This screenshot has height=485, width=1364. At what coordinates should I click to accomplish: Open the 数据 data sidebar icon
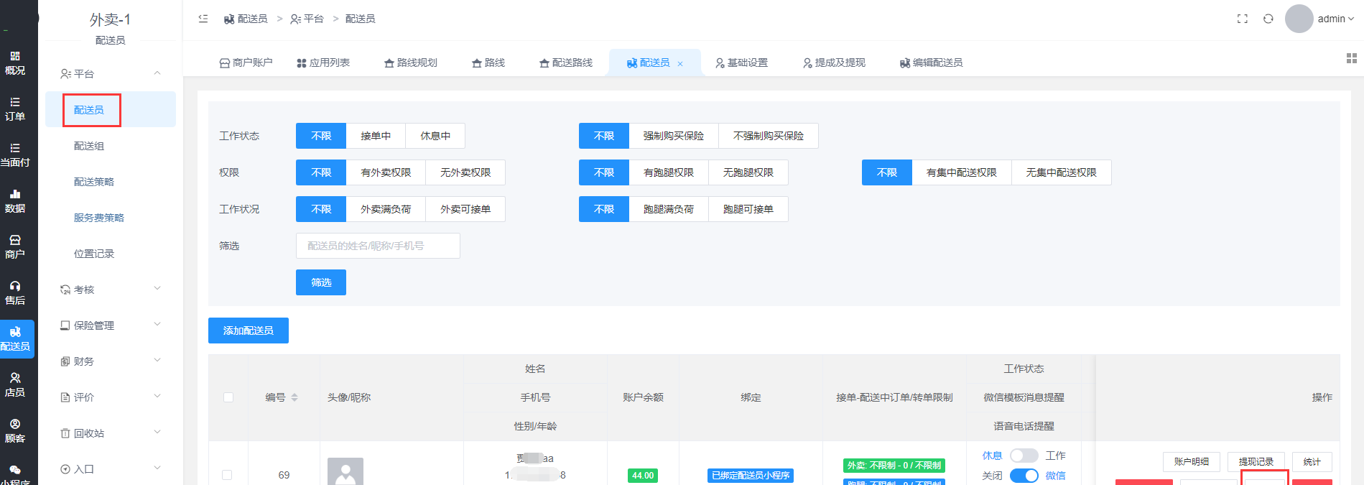tap(15, 201)
